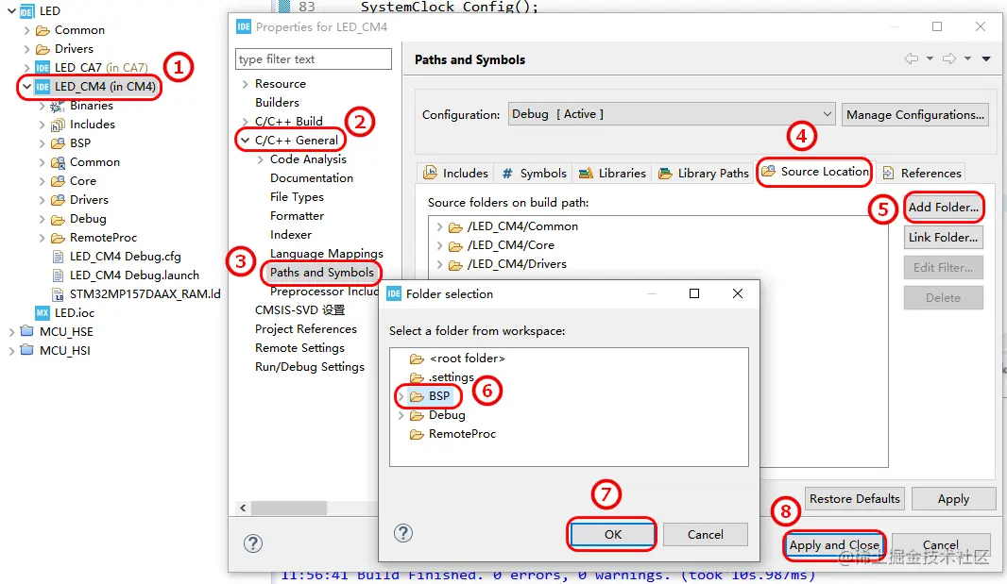Select Project References in properties tree
The image size is (1007, 584).
(x=306, y=329)
